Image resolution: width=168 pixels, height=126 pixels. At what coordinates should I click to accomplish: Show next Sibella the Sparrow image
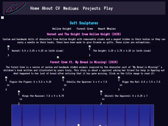point(63,89)
